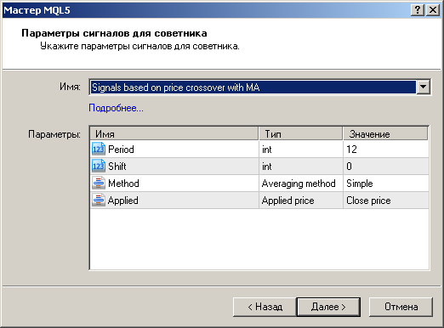Go back with the Назад button
444x328 pixels.
(x=265, y=307)
